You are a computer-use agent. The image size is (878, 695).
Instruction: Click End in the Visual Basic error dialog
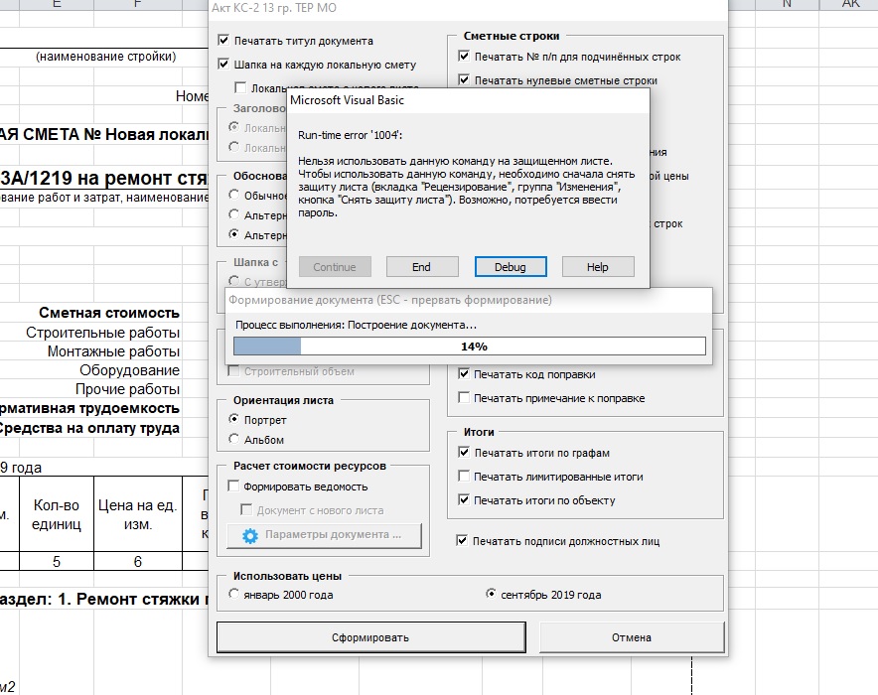coord(422,267)
